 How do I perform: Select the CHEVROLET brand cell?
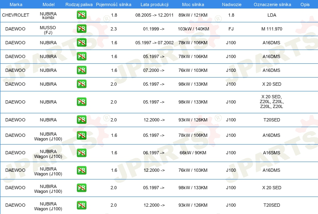pos(15,15)
